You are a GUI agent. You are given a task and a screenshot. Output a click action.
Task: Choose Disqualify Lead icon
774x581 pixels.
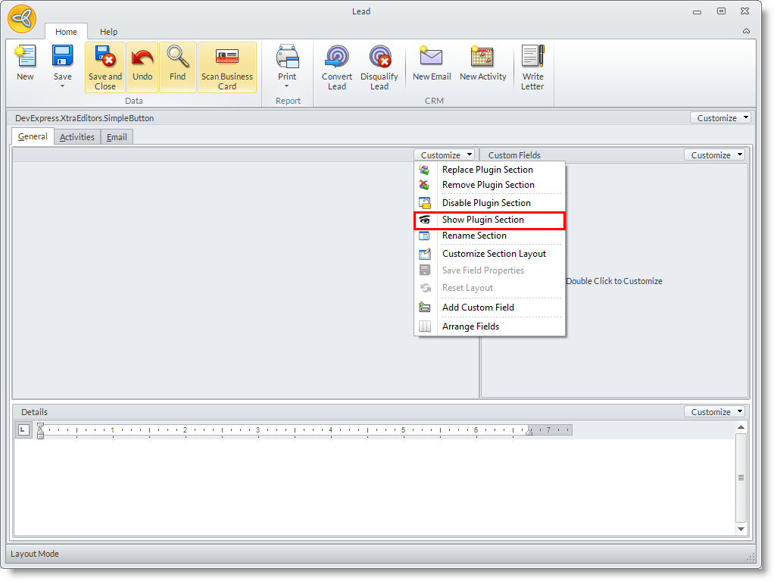tap(379, 58)
